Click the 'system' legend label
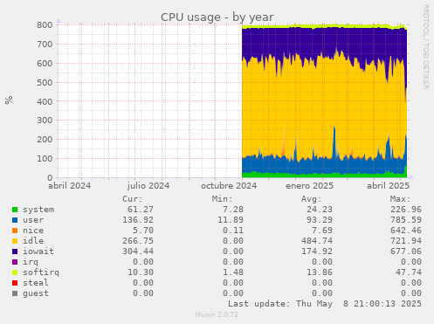 click(38, 210)
